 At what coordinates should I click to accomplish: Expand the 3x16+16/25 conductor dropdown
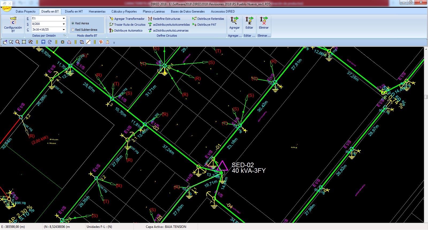pos(64,30)
